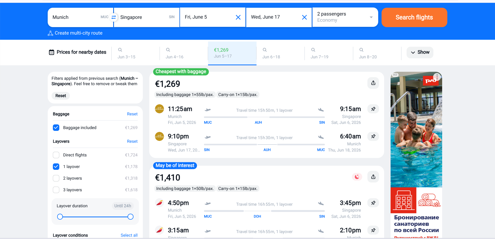Clear the Wed, June 17 return date
495x239 pixels.
click(304, 17)
